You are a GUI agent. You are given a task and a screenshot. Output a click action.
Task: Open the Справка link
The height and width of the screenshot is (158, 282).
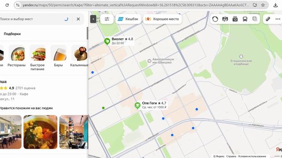[x=231, y=156]
